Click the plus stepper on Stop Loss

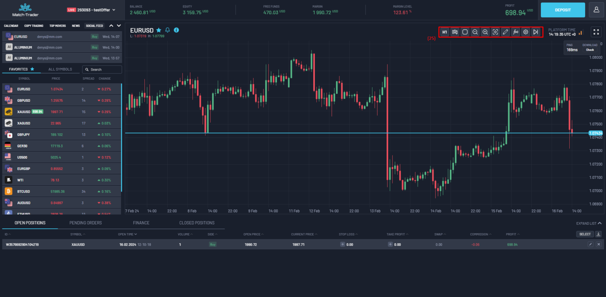point(343,244)
